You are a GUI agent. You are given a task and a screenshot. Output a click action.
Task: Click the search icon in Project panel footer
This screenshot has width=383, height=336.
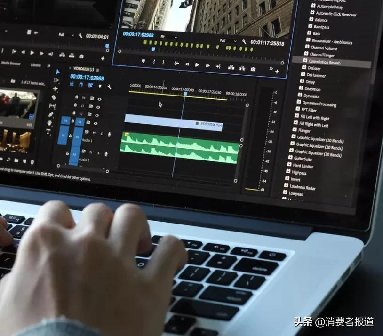pyautogui.click(x=8, y=160)
